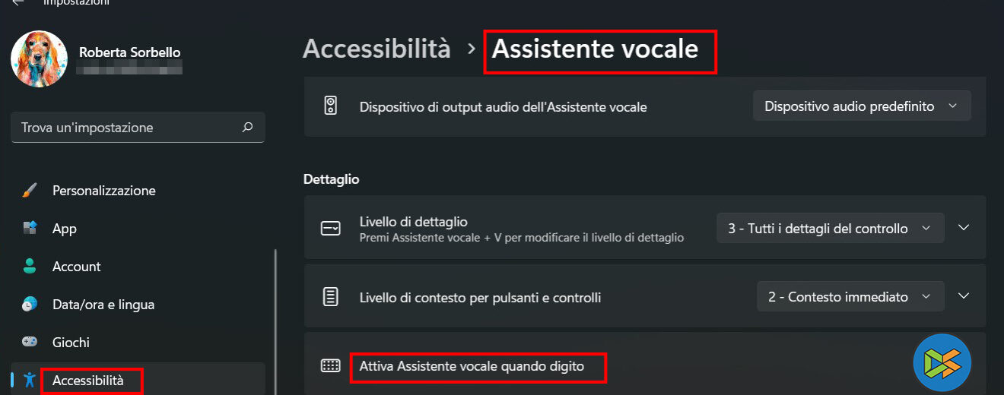Open Attiva Assistente vocale quando digito
The image size is (1004, 395).
point(472,366)
